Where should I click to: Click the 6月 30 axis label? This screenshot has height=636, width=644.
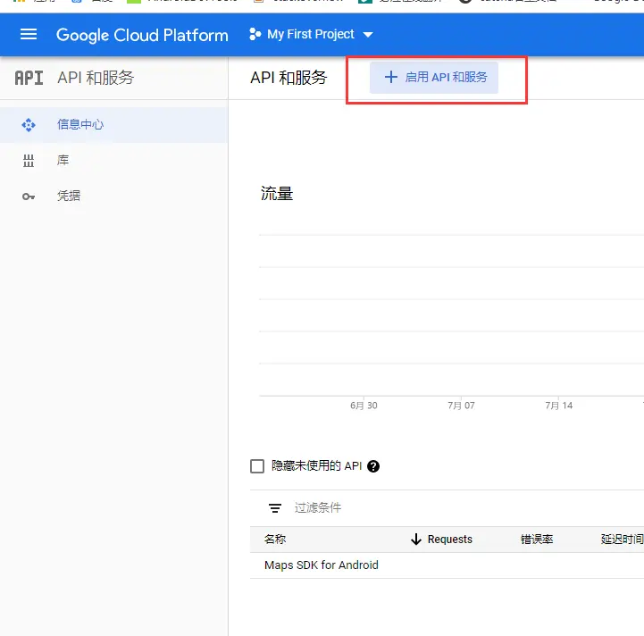[x=364, y=406]
